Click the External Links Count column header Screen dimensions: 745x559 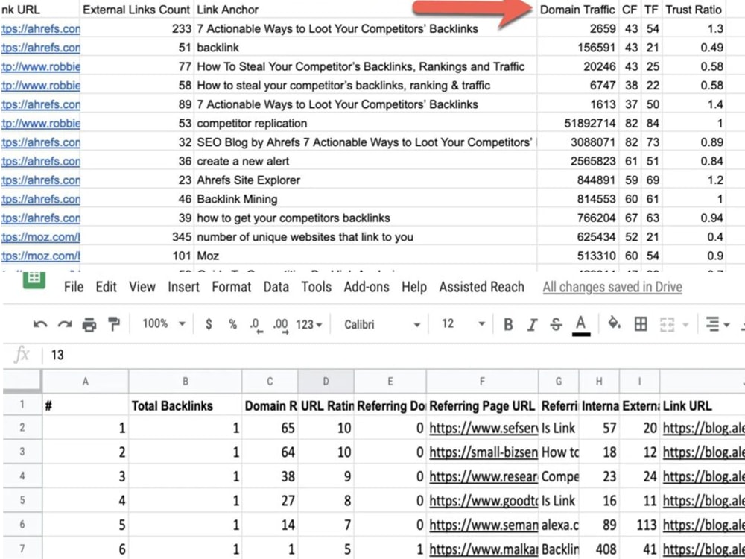136,10
